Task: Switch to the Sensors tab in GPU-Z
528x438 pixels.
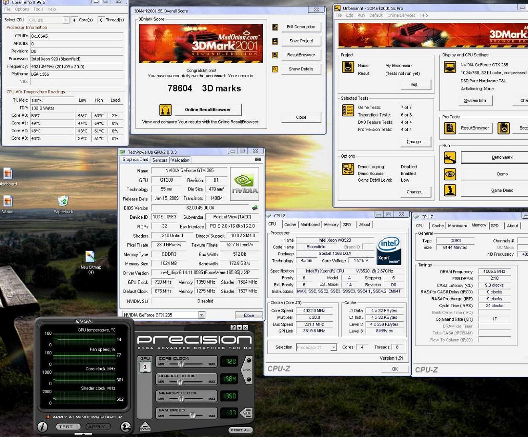Action: (x=160, y=160)
